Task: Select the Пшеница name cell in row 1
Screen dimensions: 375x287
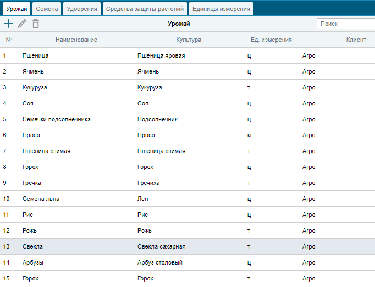Action: [76, 55]
